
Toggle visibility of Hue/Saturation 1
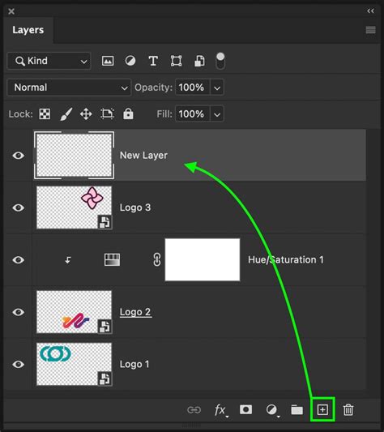(18, 260)
